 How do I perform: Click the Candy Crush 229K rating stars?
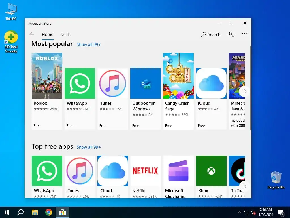172,115
